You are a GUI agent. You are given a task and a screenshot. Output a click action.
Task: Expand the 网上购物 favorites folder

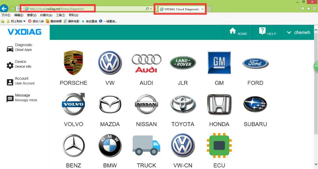point(16,21)
